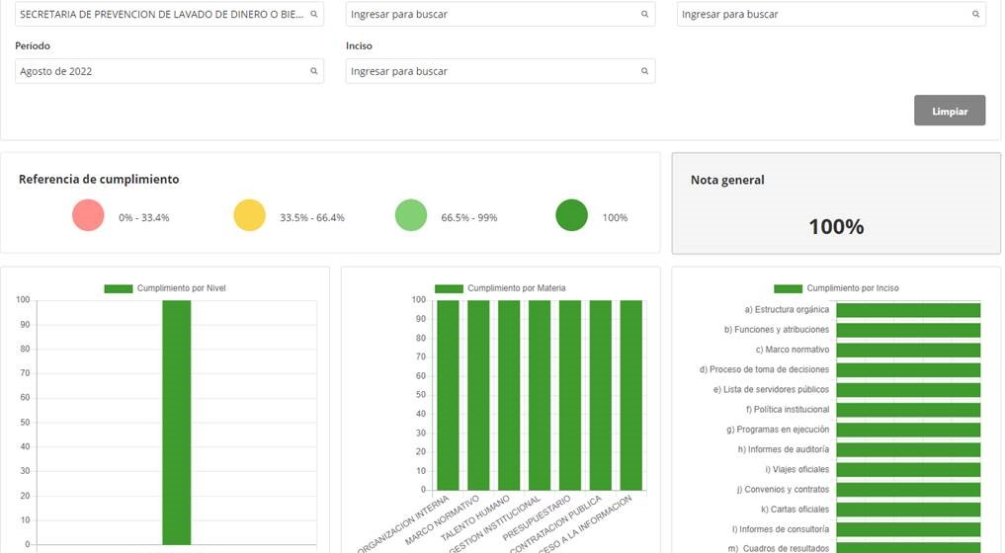Toggle the Cumplimiento por Materia legend box

pos(449,289)
